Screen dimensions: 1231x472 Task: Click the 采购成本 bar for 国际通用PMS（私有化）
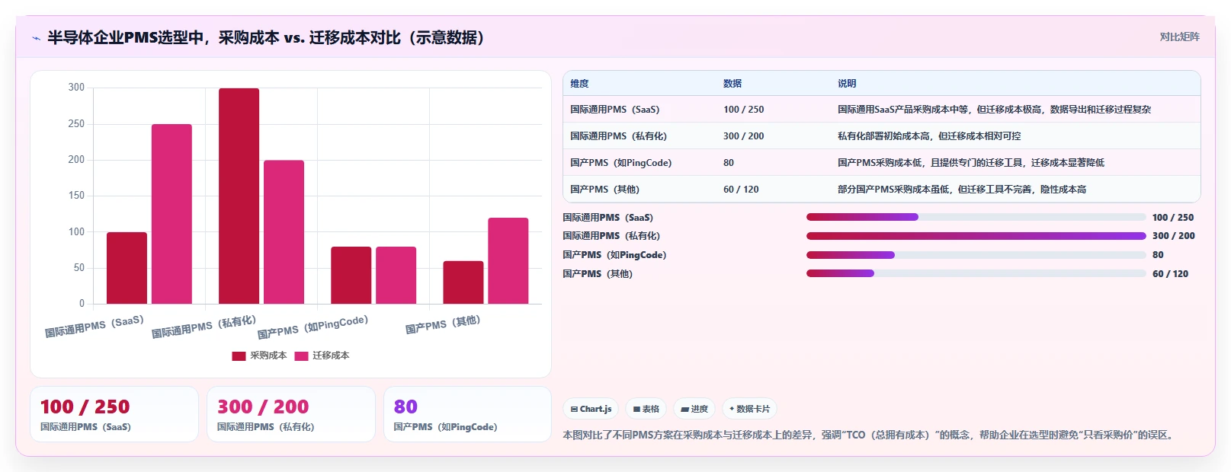239,196
